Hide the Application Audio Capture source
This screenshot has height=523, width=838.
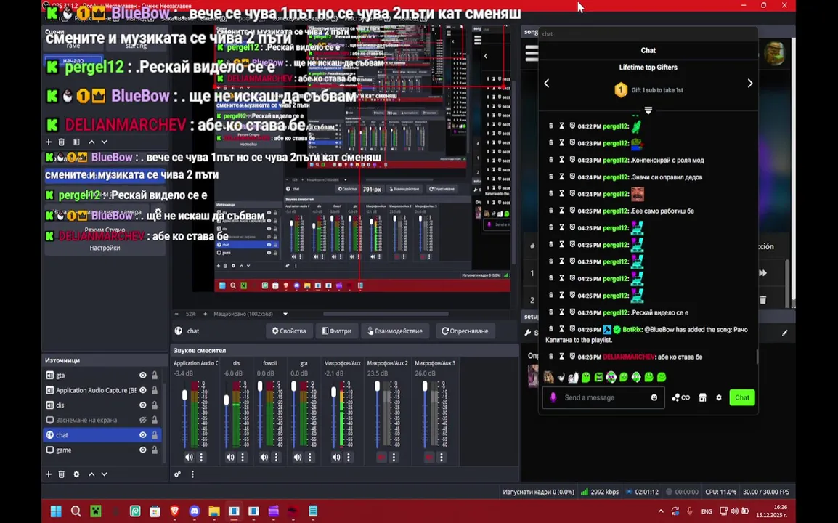tap(143, 390)
